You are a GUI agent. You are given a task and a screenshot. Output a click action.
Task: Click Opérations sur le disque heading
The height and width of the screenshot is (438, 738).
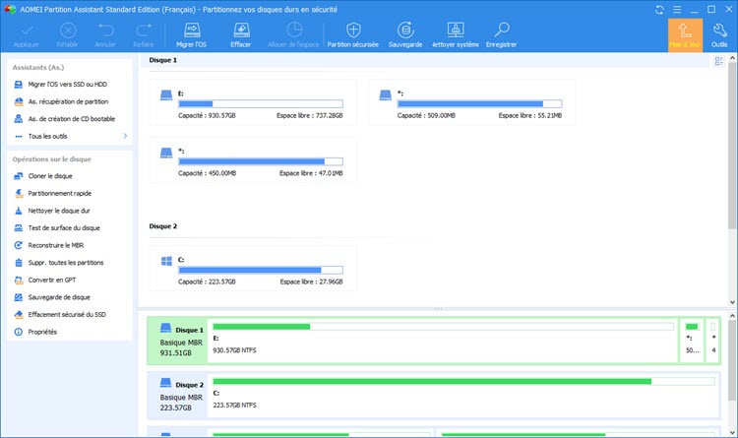point(52,159)
